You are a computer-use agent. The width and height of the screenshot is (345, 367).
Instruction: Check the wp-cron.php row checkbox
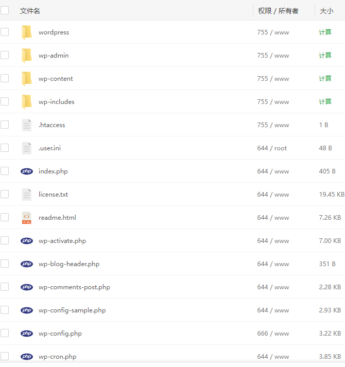[x=5, y=357]
